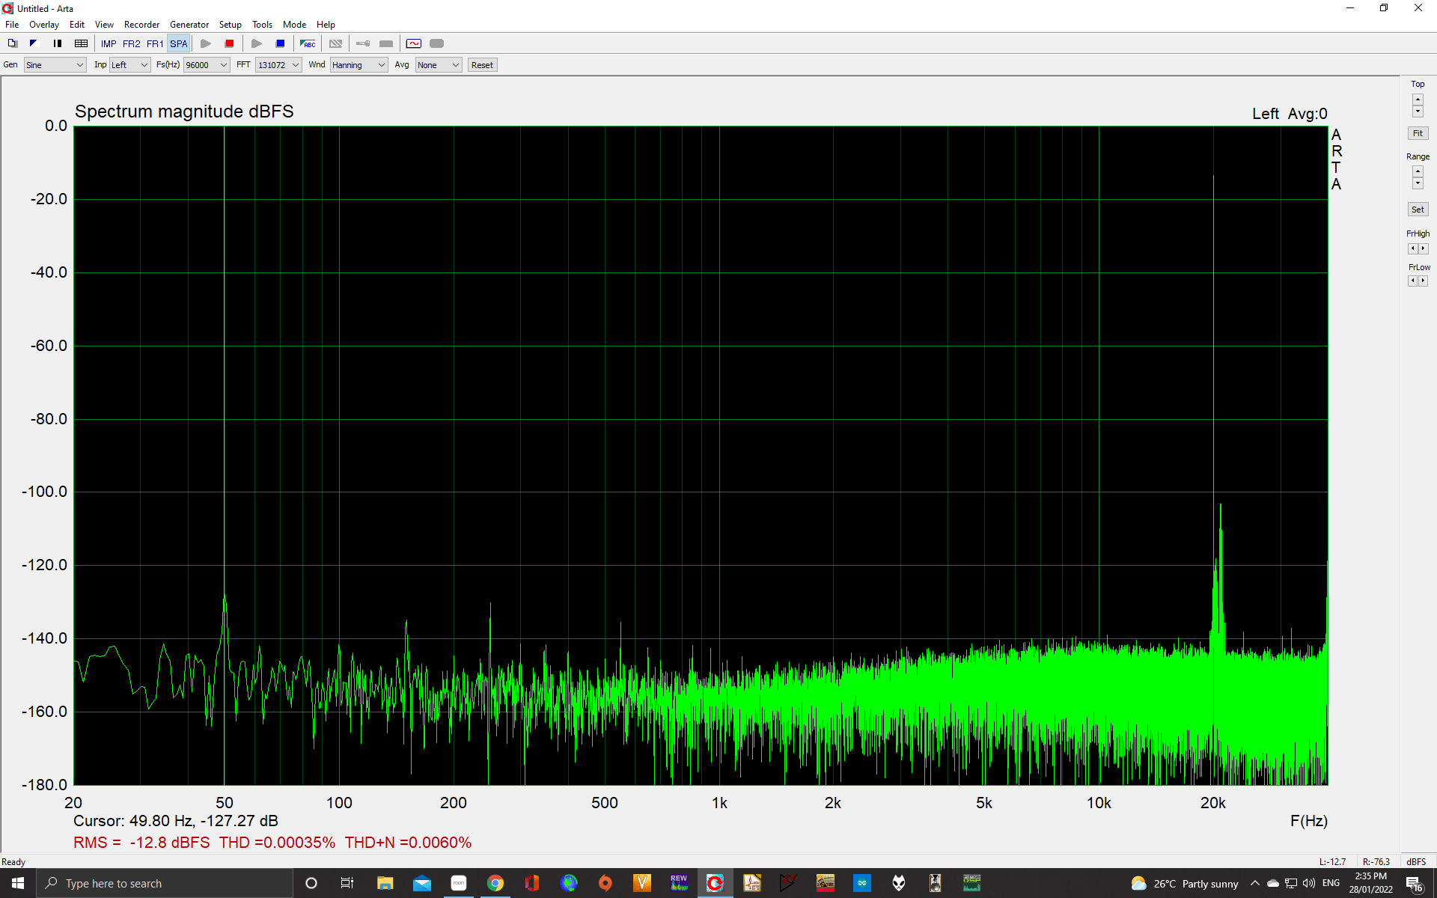
Task: Click the red sine wave display icon
Action: 414,43
